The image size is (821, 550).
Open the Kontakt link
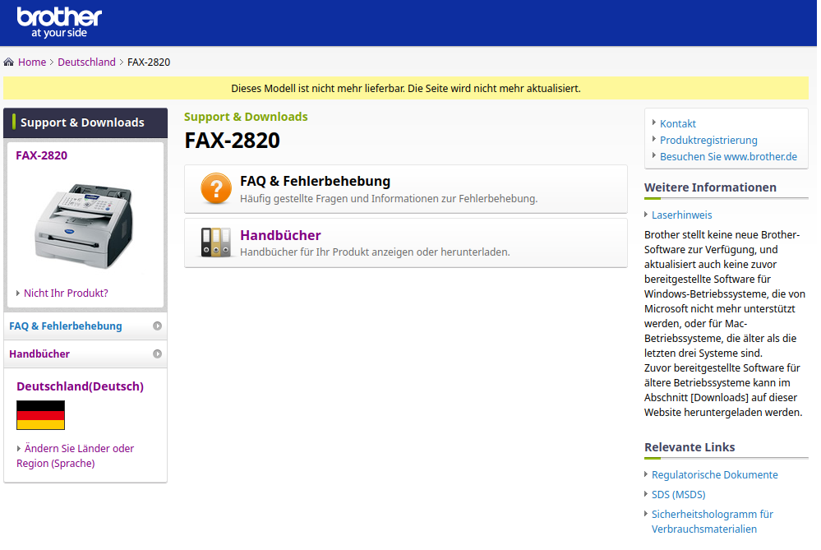(677, 124)
